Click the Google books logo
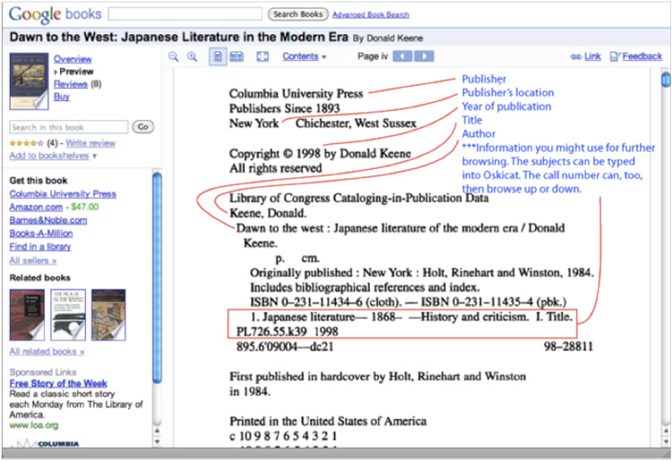Viewport: 672px width, 461px height. pos(55,14)
